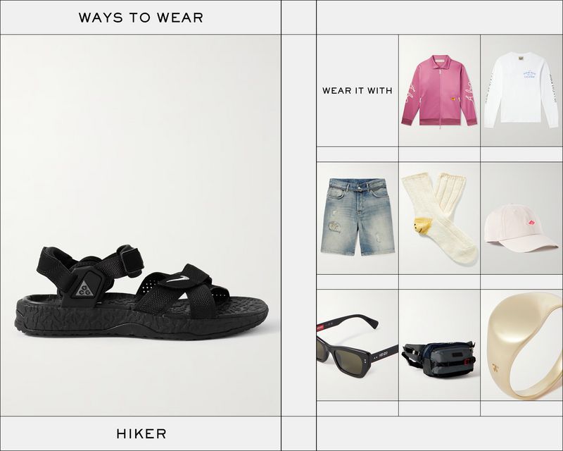Click the red patch on pink cap
Image resolution: width=563 pixels, height=451 pixels.
tap(531, 223)
